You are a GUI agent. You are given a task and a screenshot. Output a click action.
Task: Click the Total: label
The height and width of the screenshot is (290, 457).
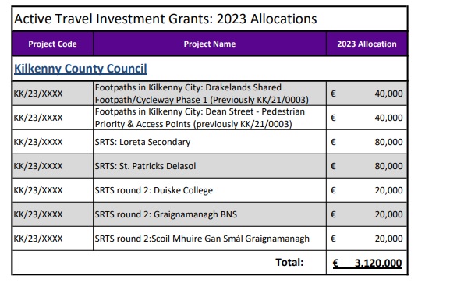pos(289,262)
